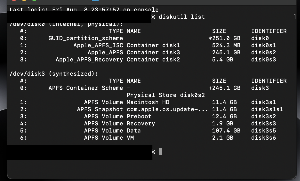The image size is (300, 181).
Task: Click the com.apple.os.update snapshot name
Action: (x=167, y=109)
